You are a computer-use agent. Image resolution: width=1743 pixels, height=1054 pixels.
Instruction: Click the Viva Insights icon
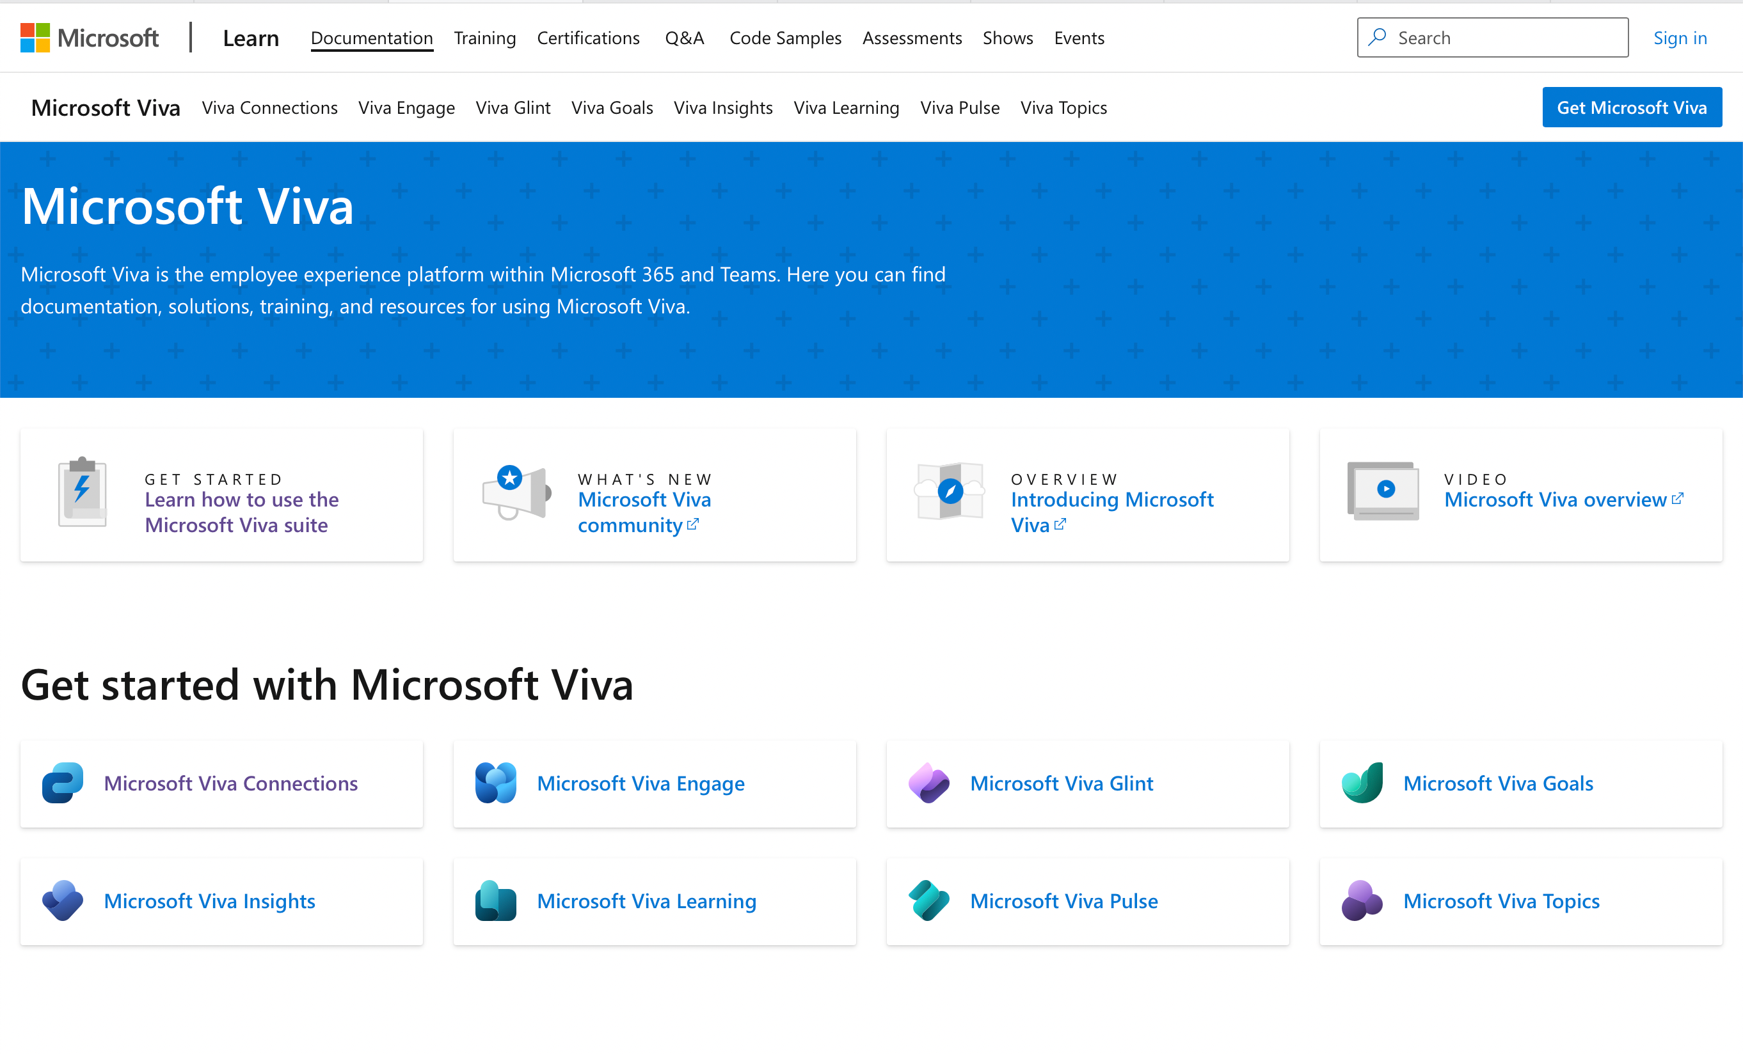coord(63,901)
